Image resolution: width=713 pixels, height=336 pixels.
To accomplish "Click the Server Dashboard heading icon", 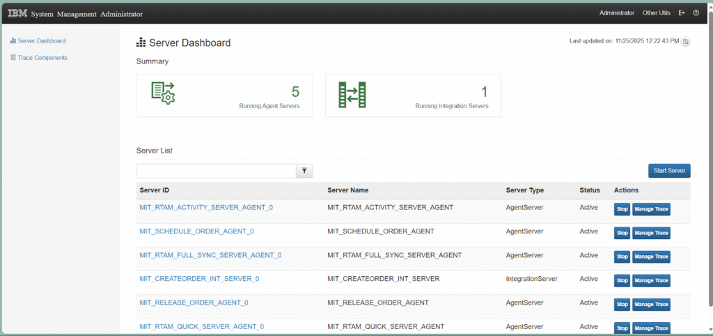I will (x=141, y=43).
